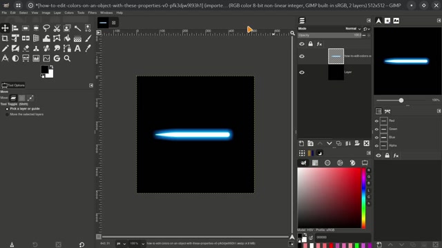Open the Filters menu

tap(92, 12)
